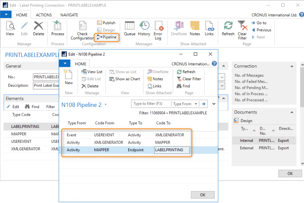Click Refresh in pipeline dialog
The width and height of the screenshot is (304, 203).
pos(186,72)
